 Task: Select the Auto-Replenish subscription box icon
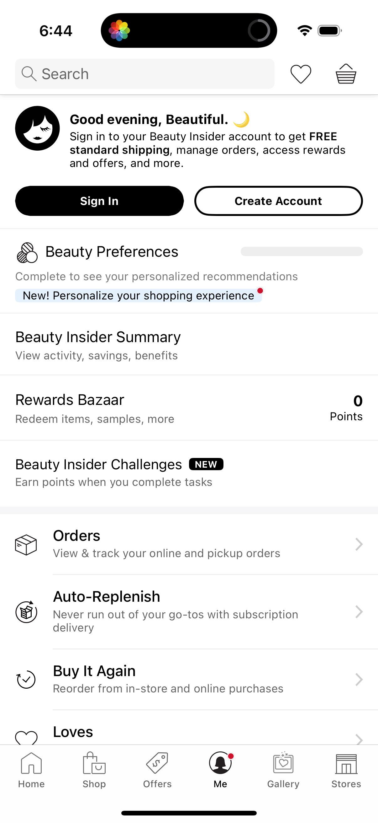(26, 612)
